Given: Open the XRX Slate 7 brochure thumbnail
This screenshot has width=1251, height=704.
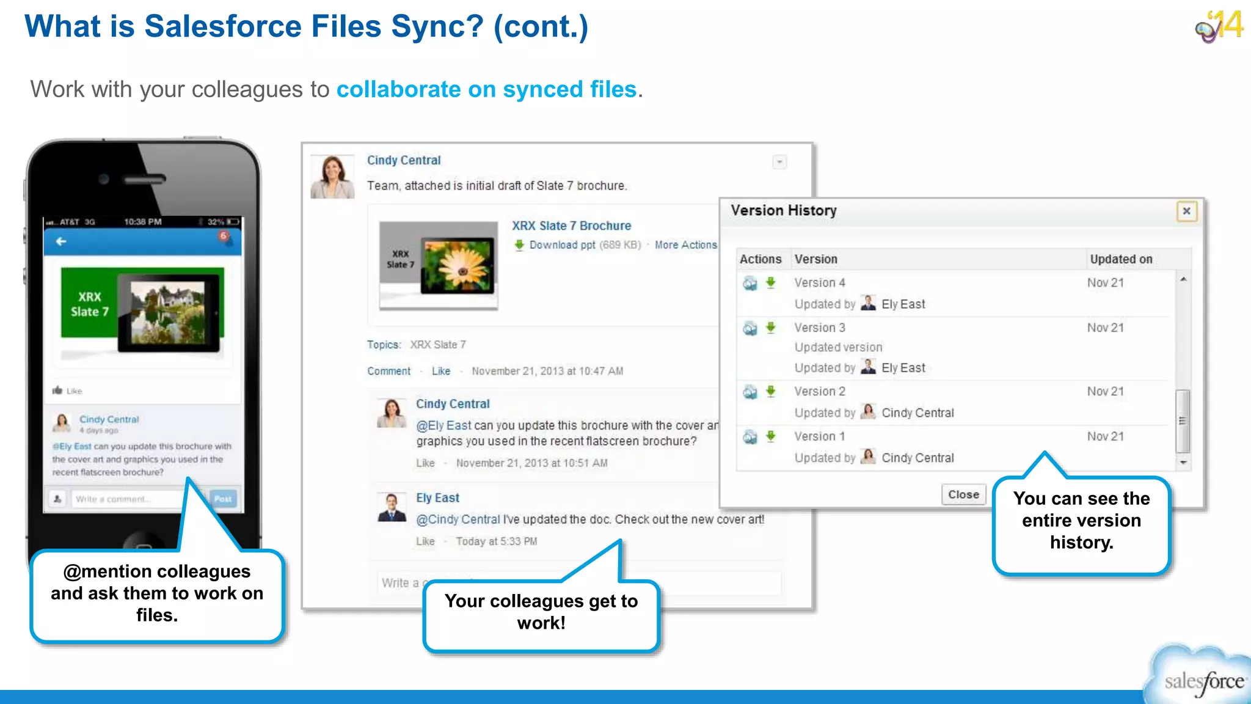Looking at the screenshot, I should (x=439, y=265).
